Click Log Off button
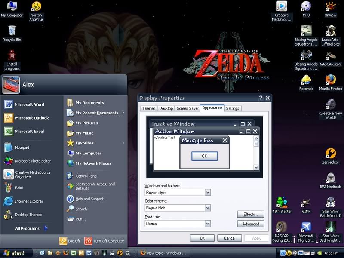Image resolution: width=344 pixels, height=258 pixels. (70, 241)
